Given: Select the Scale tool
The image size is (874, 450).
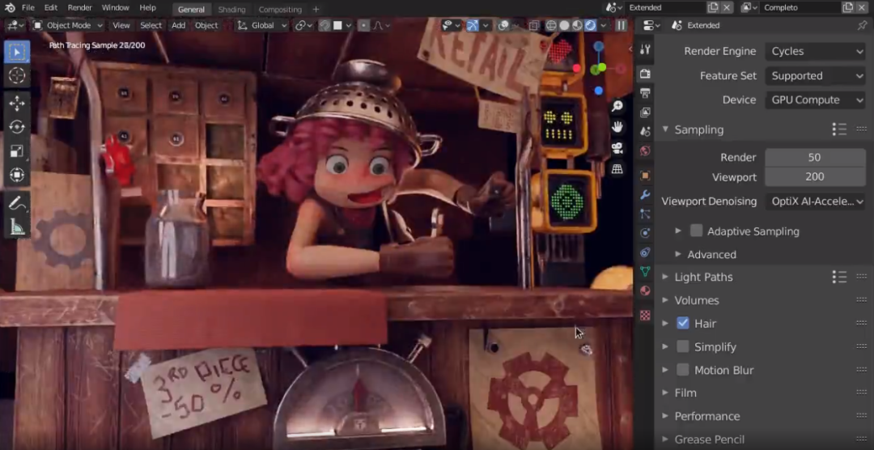Looking at the screenshot, I should (17, 151).
